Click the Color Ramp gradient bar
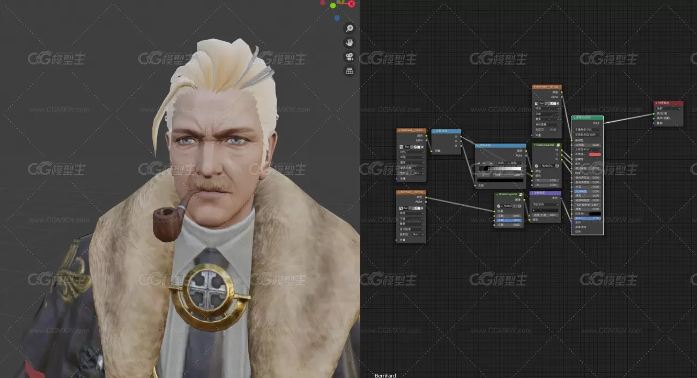 500,168
